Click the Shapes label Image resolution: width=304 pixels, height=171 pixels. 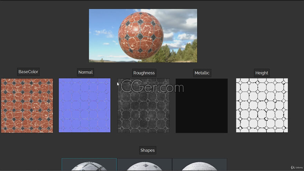tap(148, 150)
